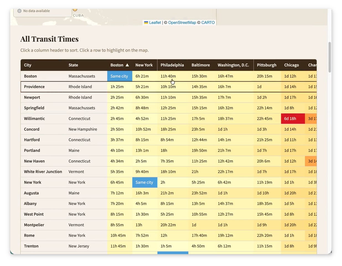Image resolution: width=342 pixels, height=266 pixels.
Task: Highlight the White River Junction row
Action: [169, 171]
